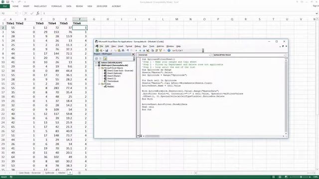Open the VBA Debug menu
Viewport: 319px width, 179px height.
coord(138,46)
